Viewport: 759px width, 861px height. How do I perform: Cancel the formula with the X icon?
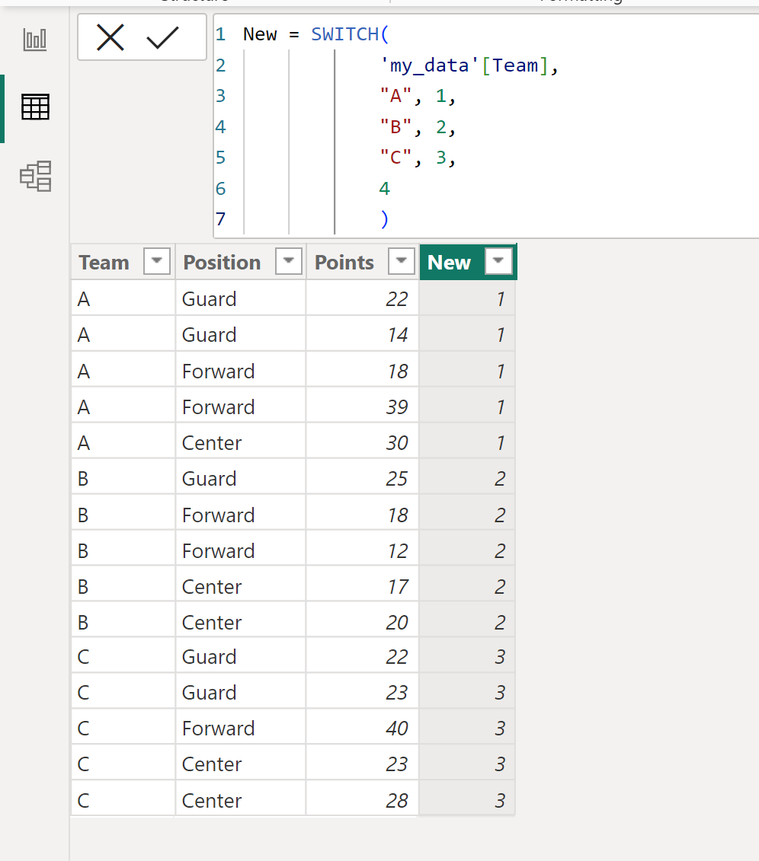110,38
